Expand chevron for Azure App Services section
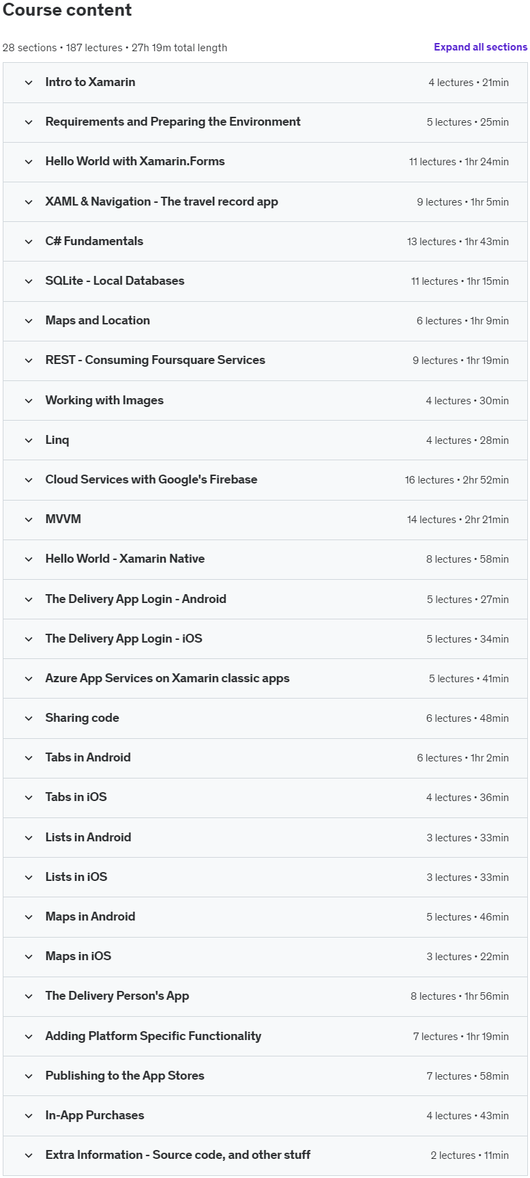This screenshot has height=1178, width=530. click(29, 679)
